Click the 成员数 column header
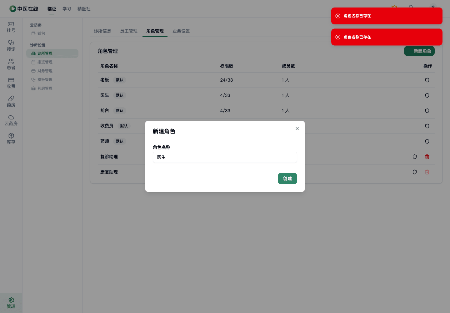450x313 pixels. [288, 66]
